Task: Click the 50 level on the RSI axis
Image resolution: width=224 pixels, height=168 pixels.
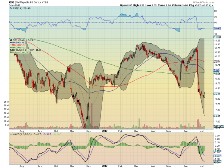Action: (215, 22)
